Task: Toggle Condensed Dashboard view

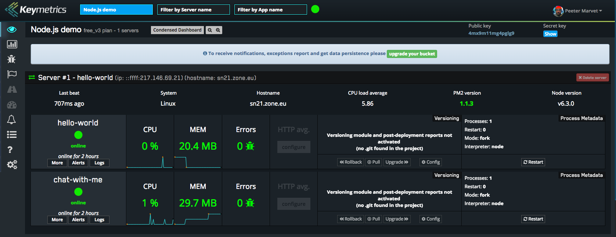Action: point(177,30)
